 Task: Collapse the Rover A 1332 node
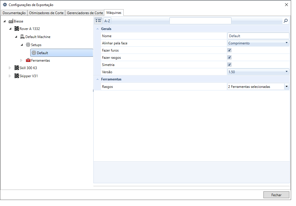(10, 29)
